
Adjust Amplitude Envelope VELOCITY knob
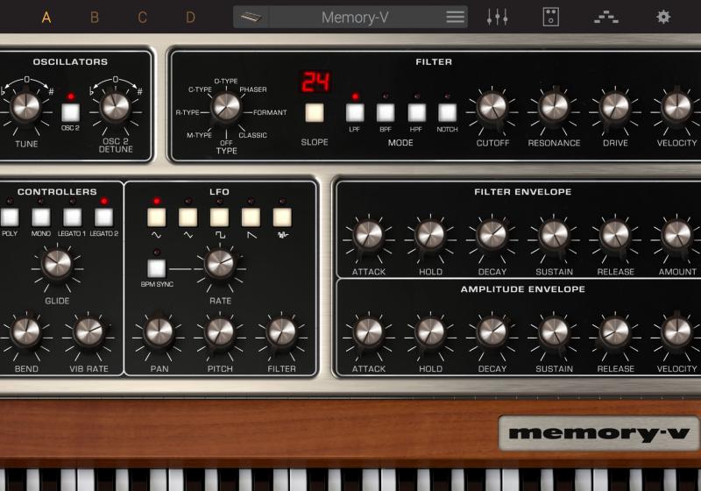coord(676,331)
